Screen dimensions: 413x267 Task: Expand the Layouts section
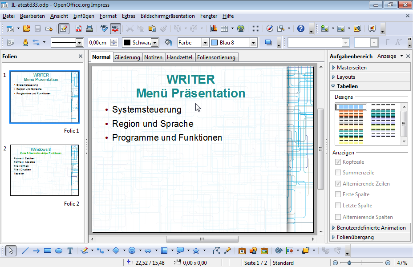tap(370, 77)
